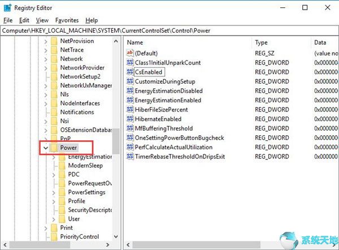Click the NetProvision folder icon
The height and width of the screenshot is (250, 339).
(x=54, y=41)
